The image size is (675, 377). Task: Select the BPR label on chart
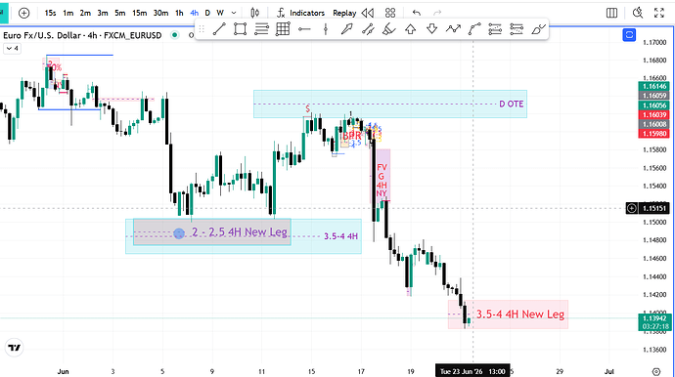tap(352, 136)
